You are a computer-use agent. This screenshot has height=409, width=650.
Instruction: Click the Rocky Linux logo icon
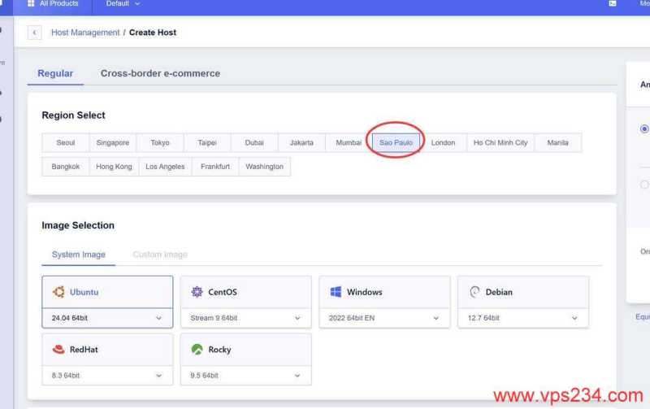pos(197,350)
